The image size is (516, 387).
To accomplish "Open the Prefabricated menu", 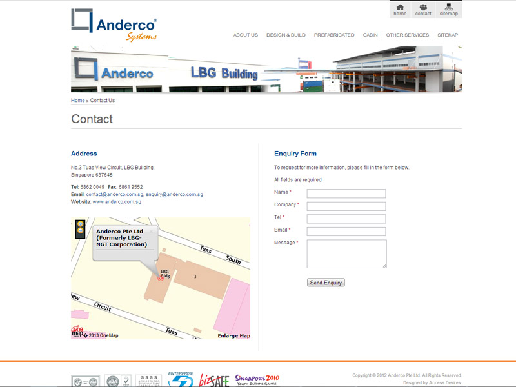I will pos(334,35).
